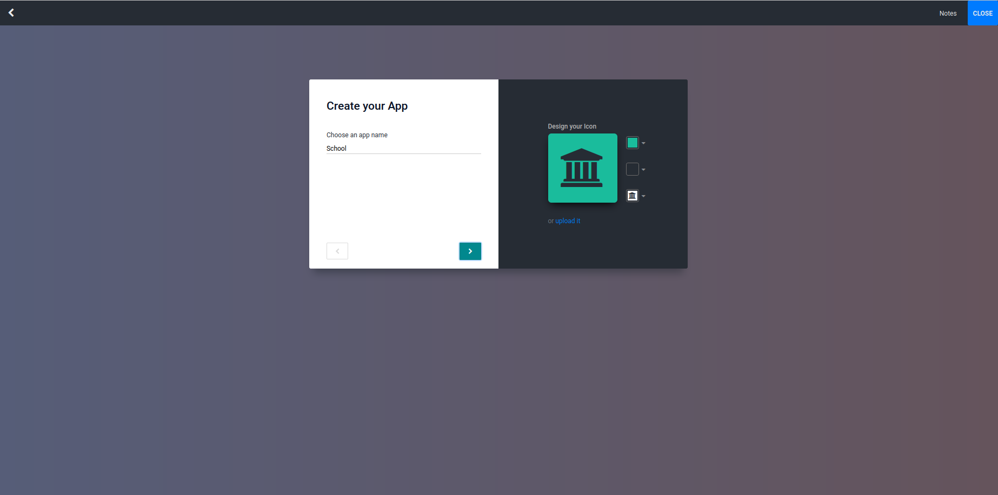Open the dark icon color picker
Viewport: 998px width, 495px height.
pos(632,169)
